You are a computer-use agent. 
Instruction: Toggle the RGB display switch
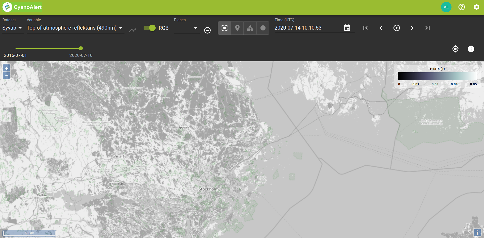pos(149,28)
